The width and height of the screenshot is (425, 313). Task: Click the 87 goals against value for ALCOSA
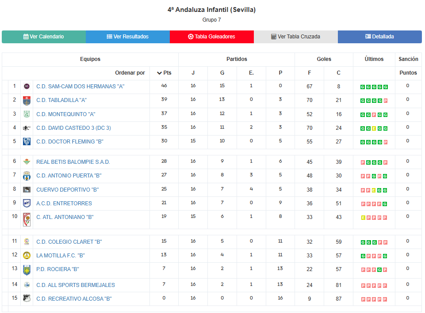338,299
